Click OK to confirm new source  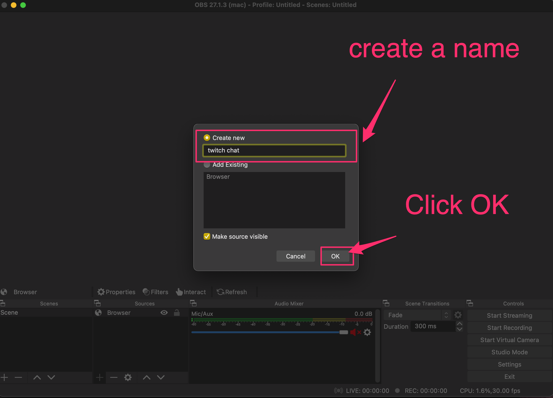(335, 256)
